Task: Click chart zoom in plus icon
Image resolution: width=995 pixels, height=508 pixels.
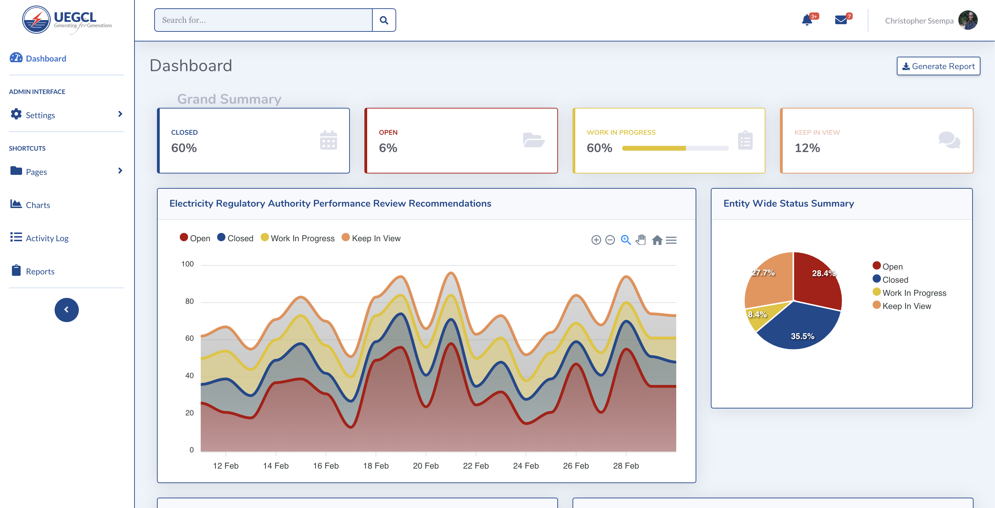Action: tap(596, 240)
